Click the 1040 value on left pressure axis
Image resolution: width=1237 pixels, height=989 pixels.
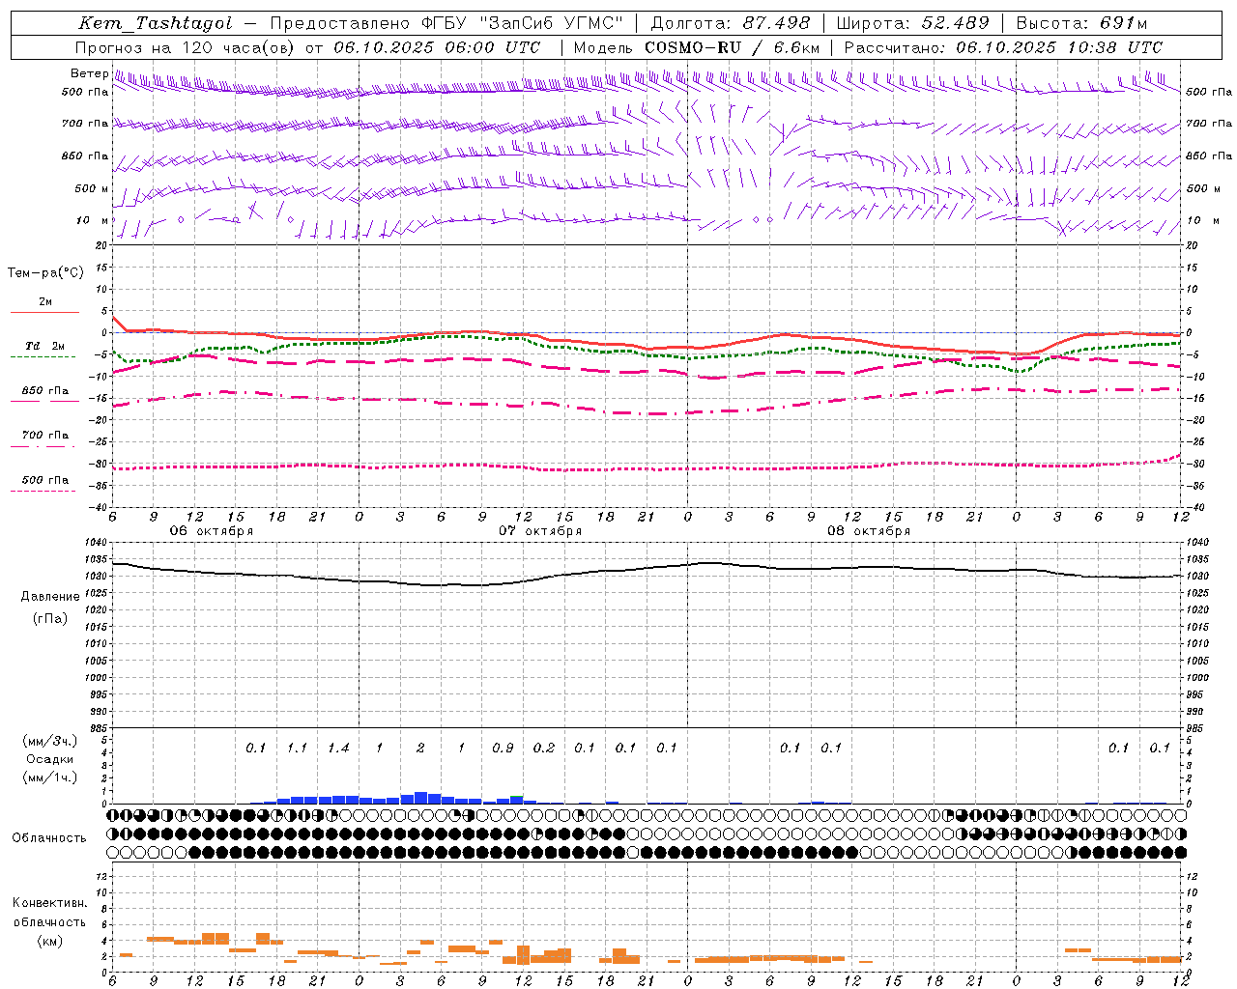click(99, 543)
